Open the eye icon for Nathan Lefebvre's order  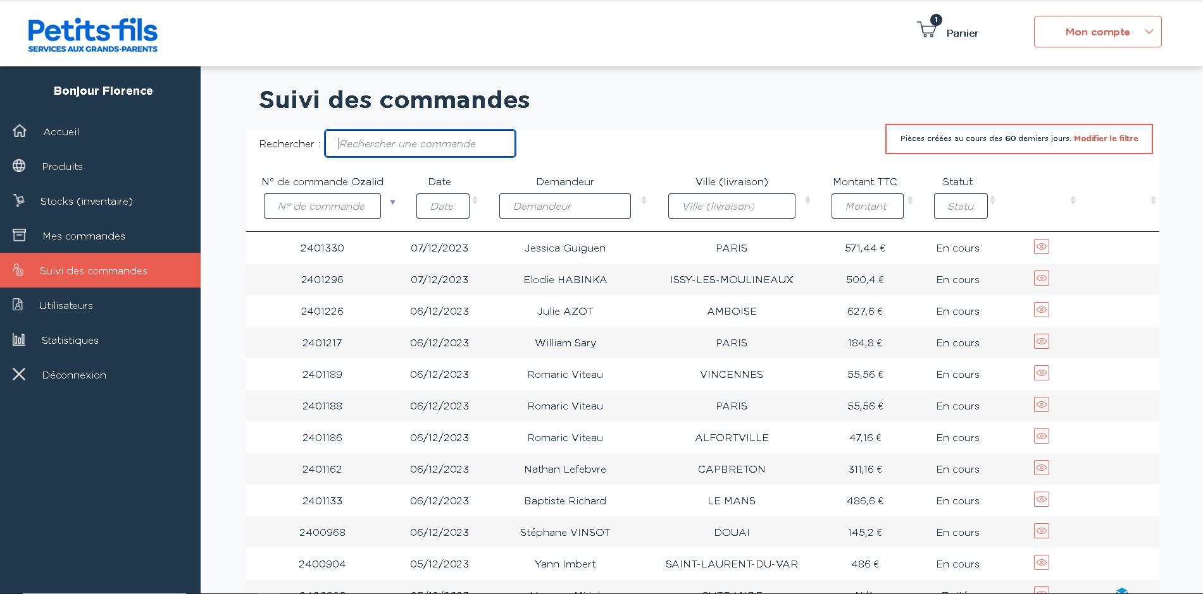(1041, 468)
